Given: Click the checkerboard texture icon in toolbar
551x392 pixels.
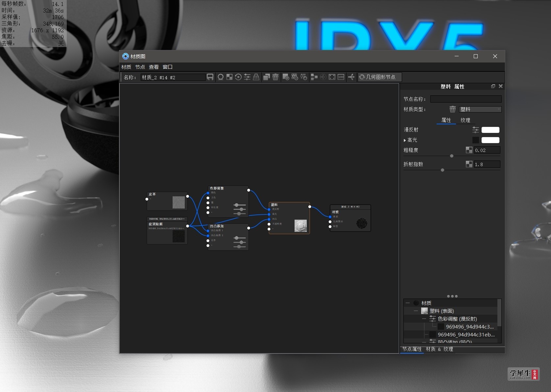Looking at the screenshot, I should (229, 77).
